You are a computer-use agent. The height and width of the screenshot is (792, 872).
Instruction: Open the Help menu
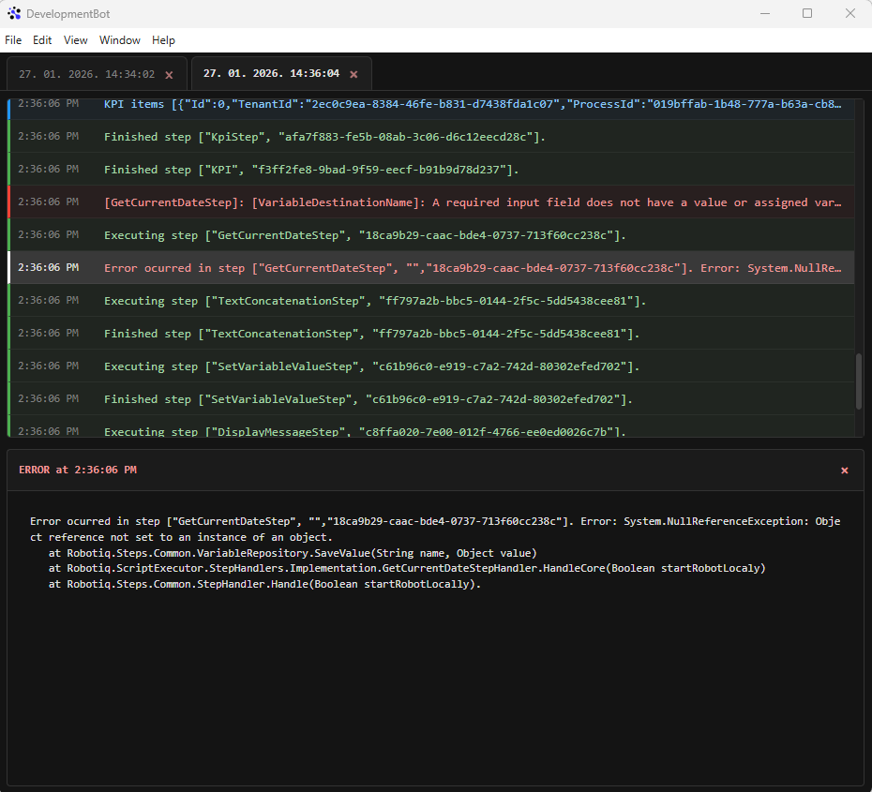click(x=163, y=40)
